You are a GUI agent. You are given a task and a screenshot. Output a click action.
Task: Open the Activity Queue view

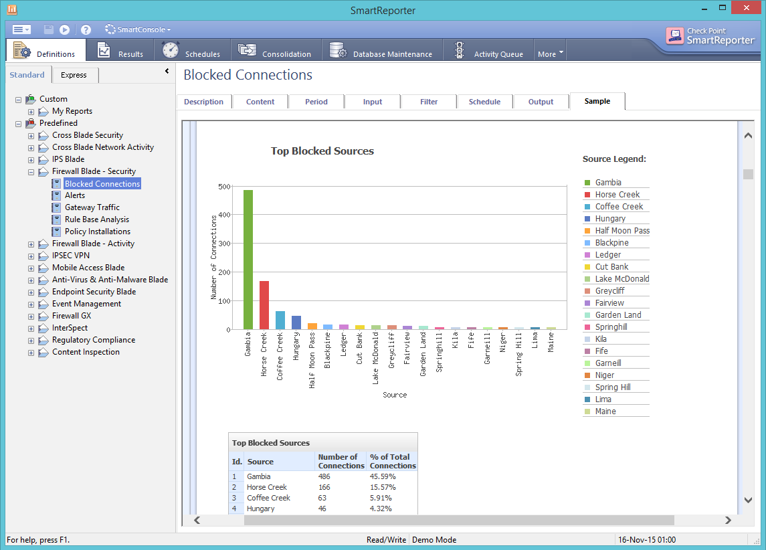[488, 50]
